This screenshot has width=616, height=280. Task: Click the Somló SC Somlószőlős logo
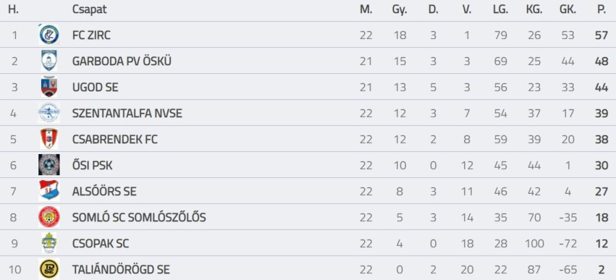49,217
